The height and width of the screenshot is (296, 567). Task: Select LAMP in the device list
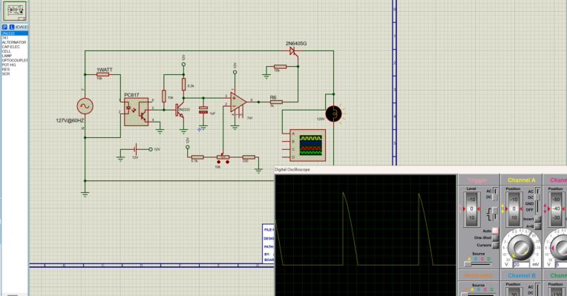pyautogui.click(x=14, y=56)
